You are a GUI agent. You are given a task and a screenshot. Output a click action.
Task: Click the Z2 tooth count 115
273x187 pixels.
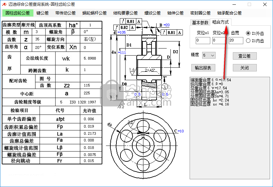pyautogui.click(x=87, y=85)
